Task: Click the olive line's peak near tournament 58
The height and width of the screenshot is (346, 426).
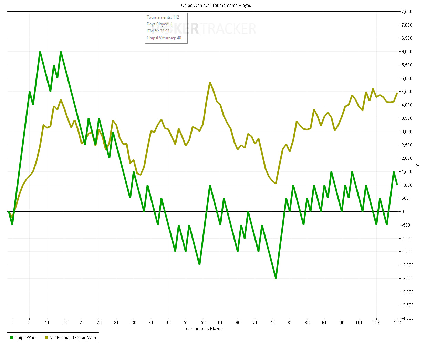Action: click(x=210, y=83)
